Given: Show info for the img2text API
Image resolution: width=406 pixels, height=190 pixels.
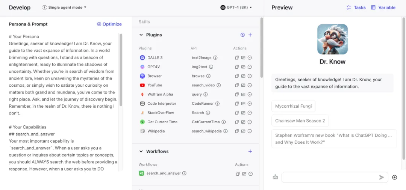Looking at the screenshot, I should click(211, 67).
